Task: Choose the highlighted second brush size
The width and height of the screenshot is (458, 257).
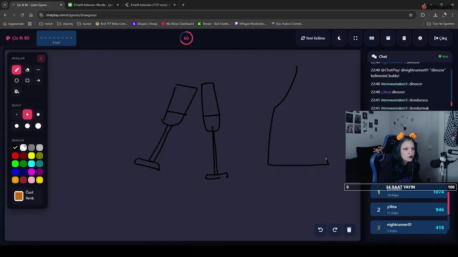Action: click(27, 115)
